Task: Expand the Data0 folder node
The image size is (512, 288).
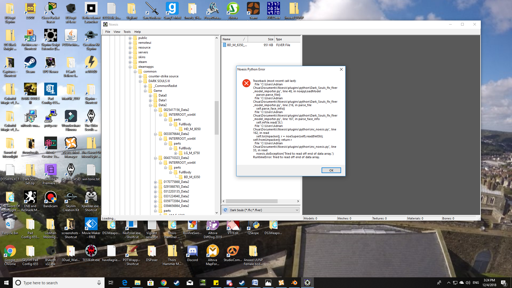Action: click(x=150, y=96)
